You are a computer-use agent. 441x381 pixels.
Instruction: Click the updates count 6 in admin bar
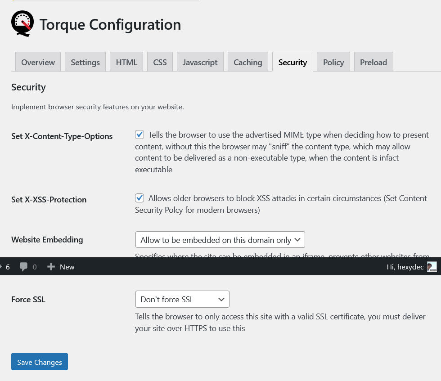click(x=8, y=267)
